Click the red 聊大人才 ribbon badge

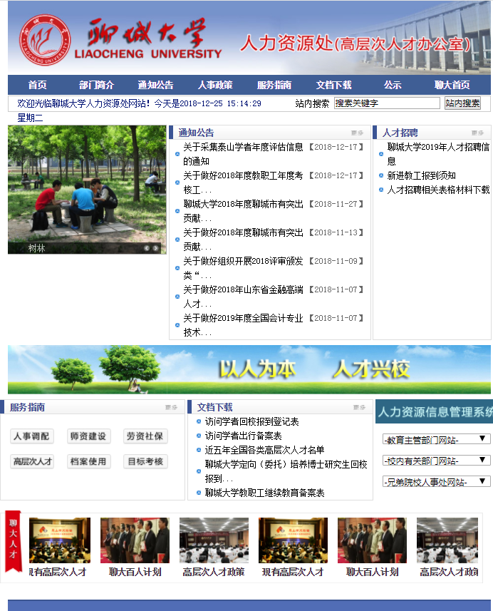pyautogui.click(x=14, y=541)
